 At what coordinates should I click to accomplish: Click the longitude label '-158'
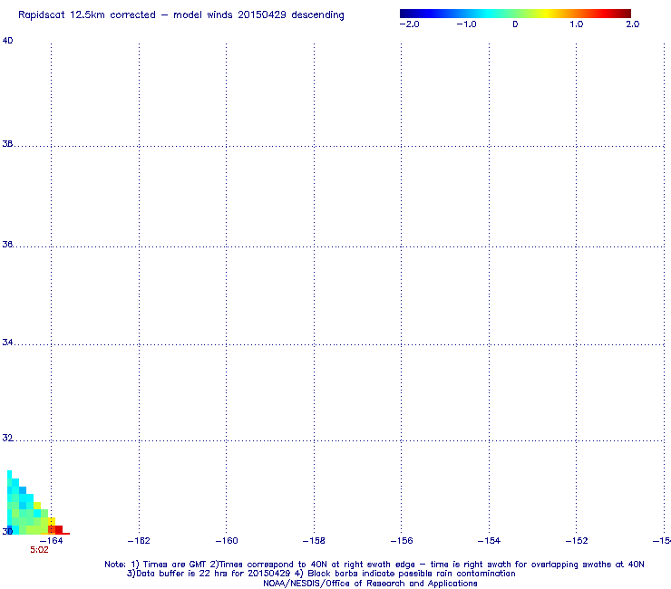314,541
